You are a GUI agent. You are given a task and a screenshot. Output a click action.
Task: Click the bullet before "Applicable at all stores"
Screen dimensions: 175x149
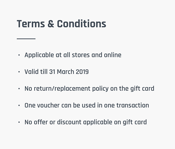19,55
